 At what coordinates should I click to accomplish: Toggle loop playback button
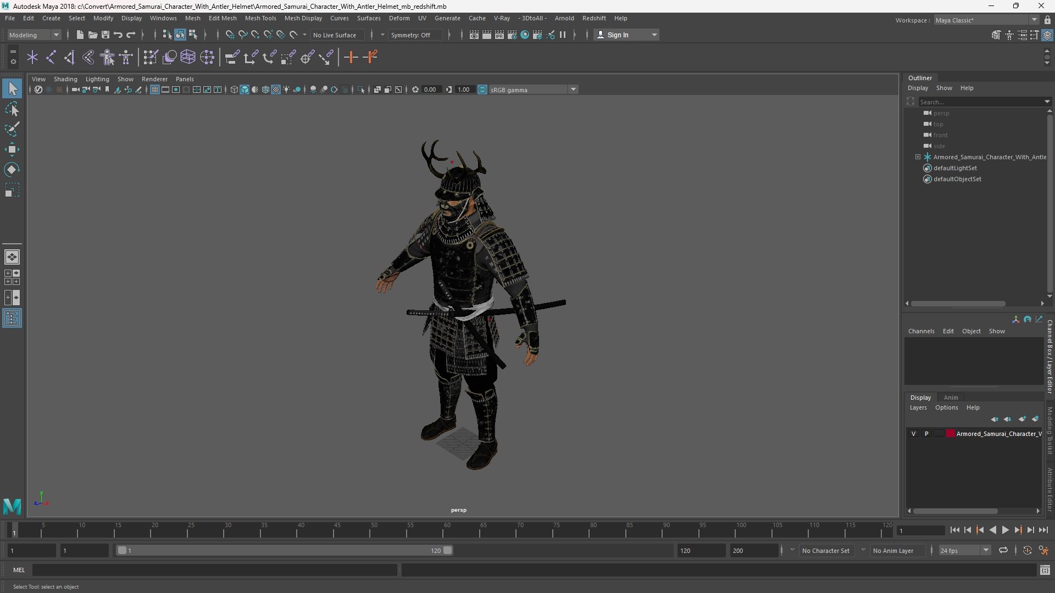(1003, 550)
